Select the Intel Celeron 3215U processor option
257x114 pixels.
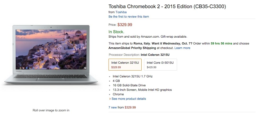[125, 65]
